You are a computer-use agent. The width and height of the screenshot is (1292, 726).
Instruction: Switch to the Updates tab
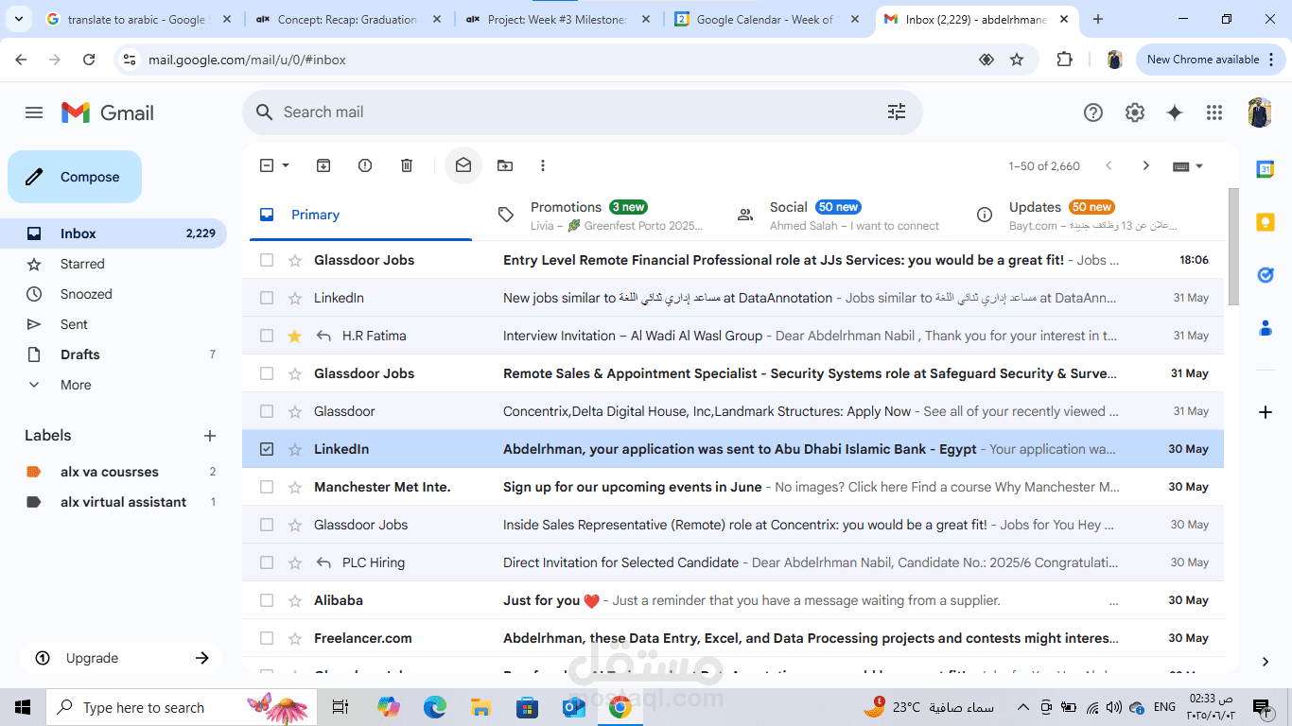(1078, 216)
